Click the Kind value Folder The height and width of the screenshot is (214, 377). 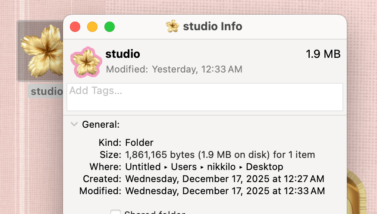point(139,142)
